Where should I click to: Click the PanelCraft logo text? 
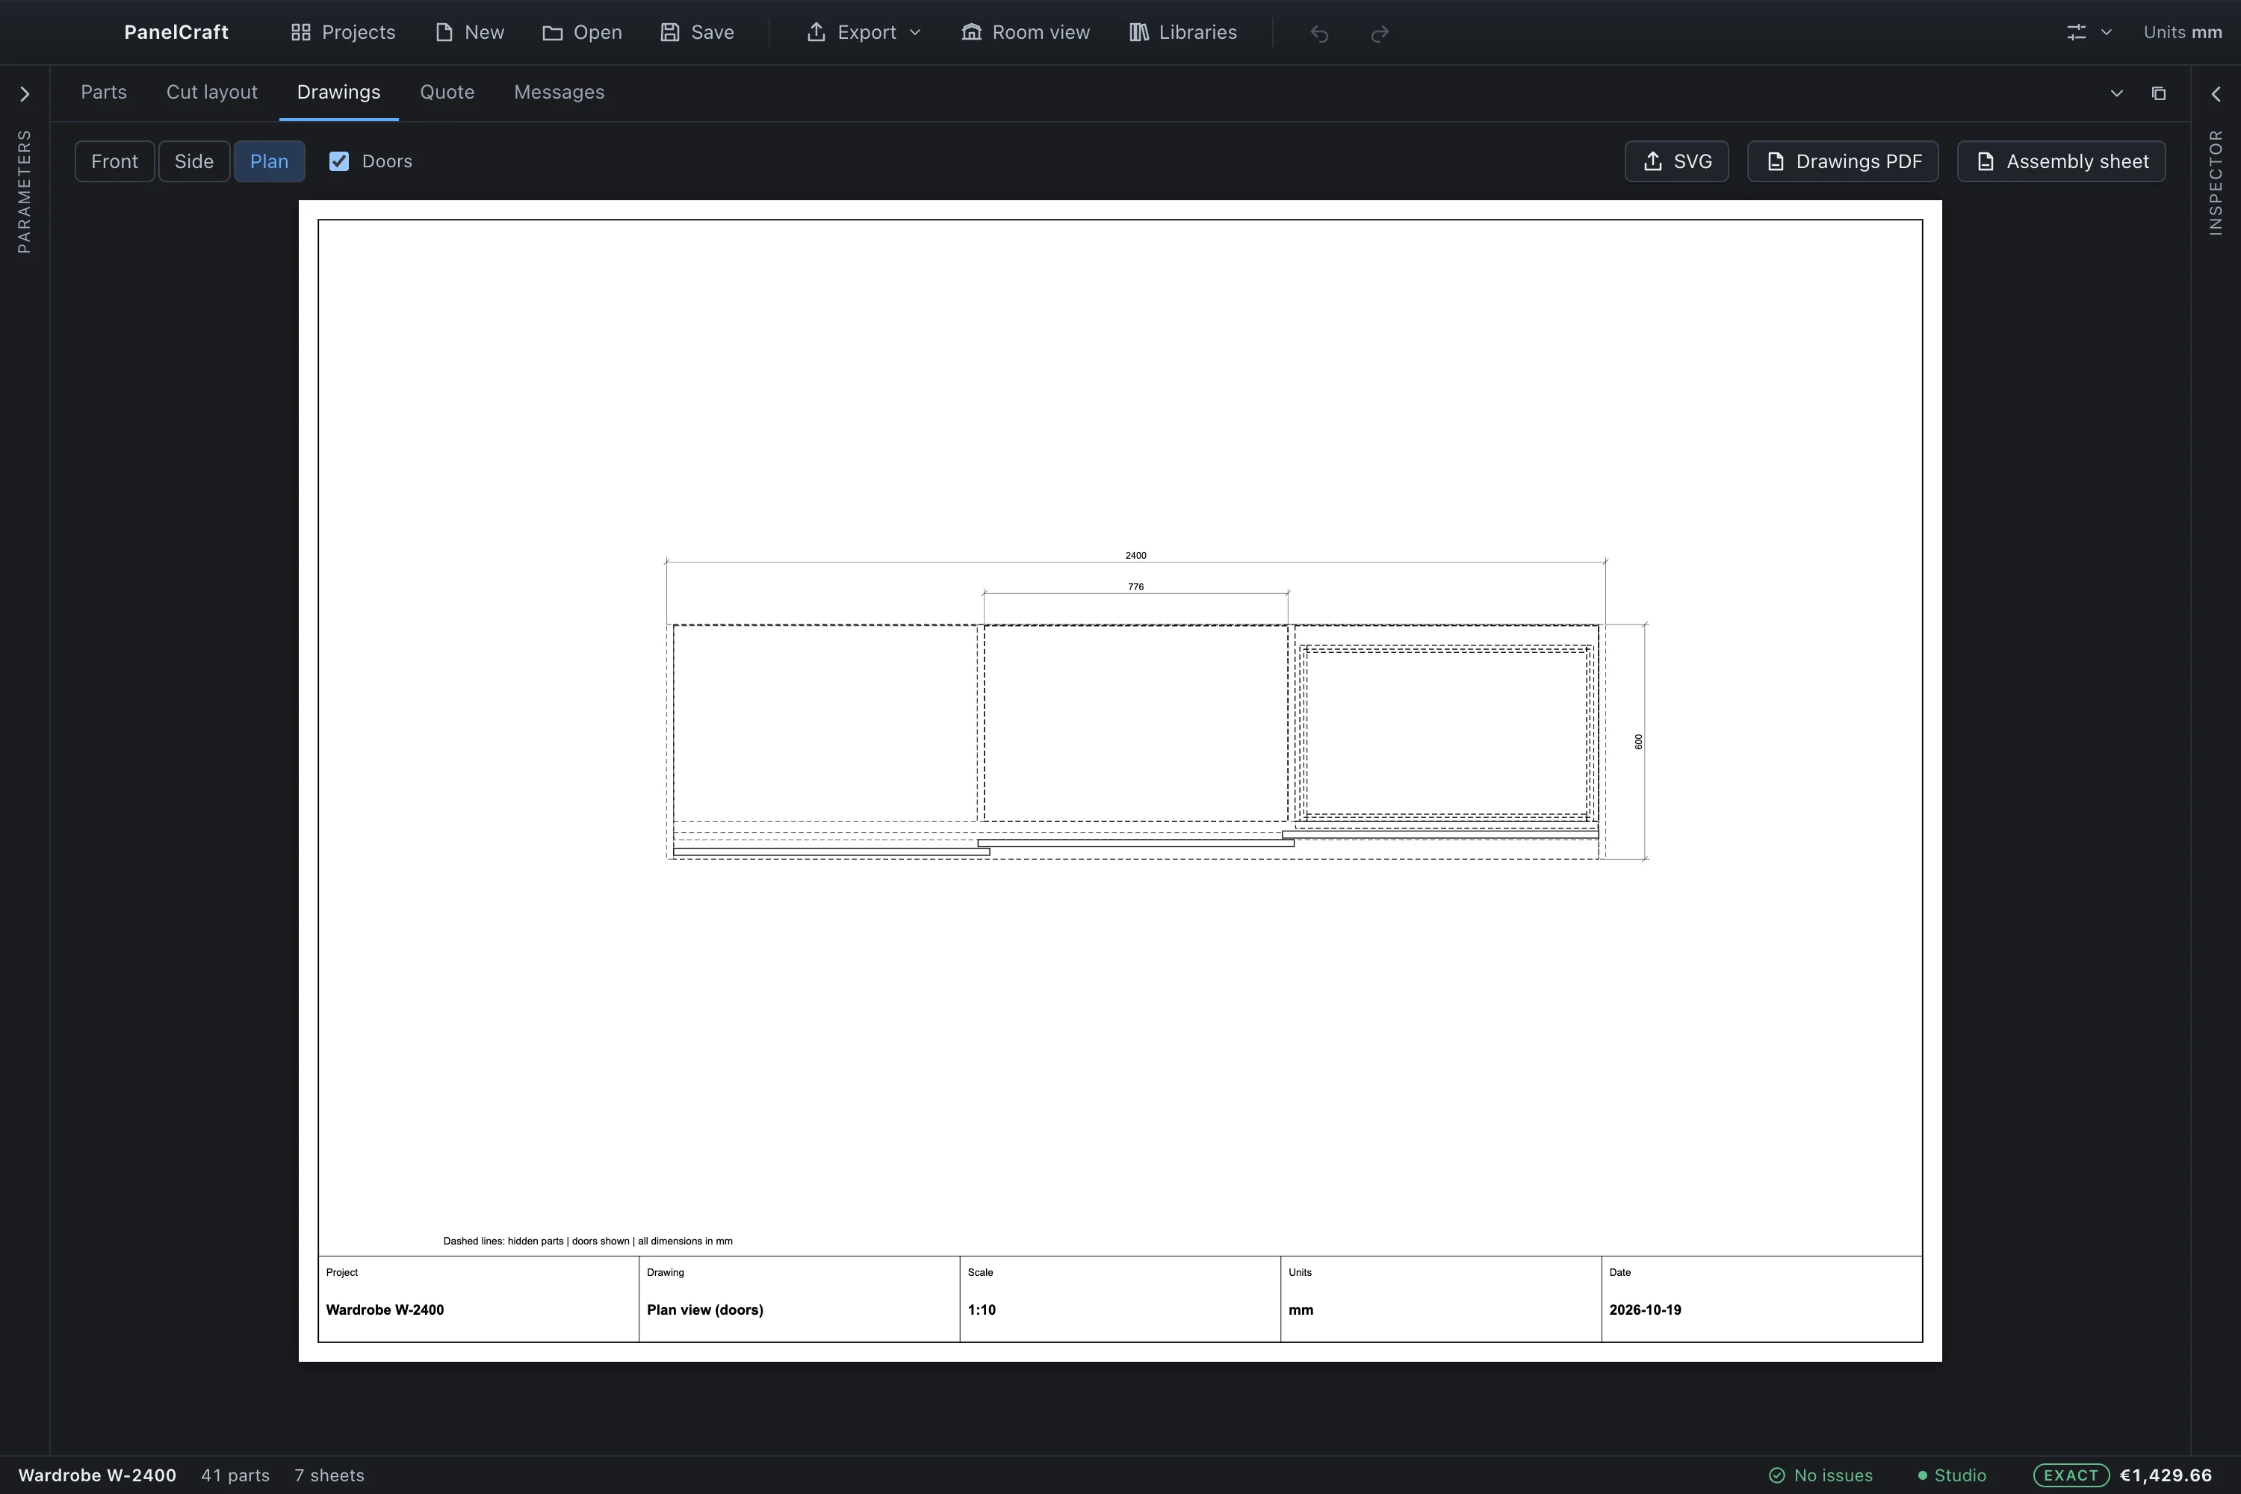click(176, 32)
